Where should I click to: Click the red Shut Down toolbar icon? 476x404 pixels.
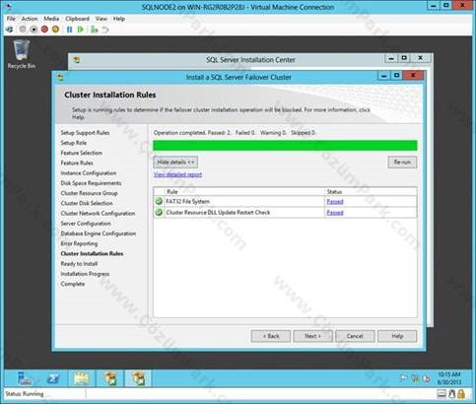(44, 30)
